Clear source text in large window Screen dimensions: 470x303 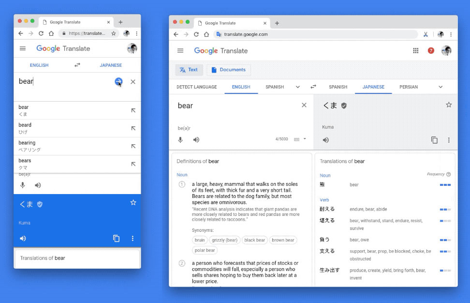[x=304, y=105]
